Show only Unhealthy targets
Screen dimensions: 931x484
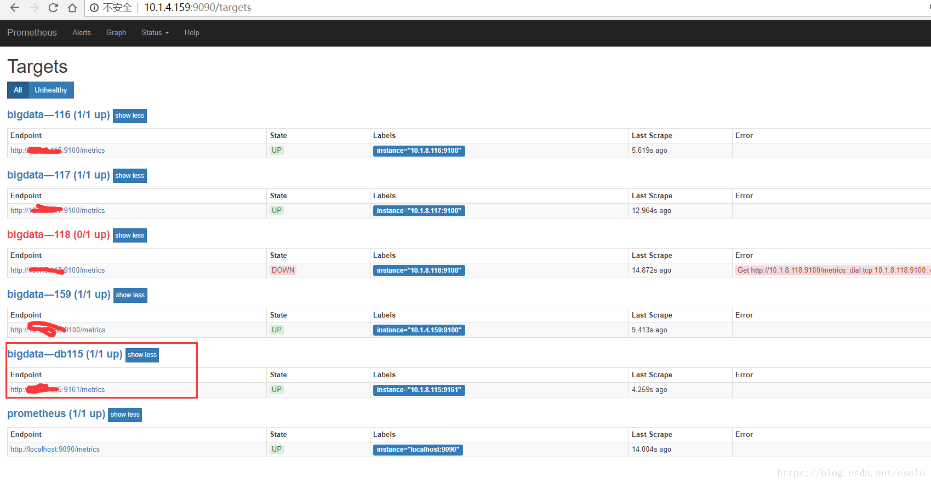(x=51, y=90)
